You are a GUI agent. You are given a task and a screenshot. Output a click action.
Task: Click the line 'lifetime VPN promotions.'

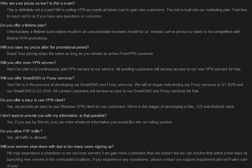[27, 38]
